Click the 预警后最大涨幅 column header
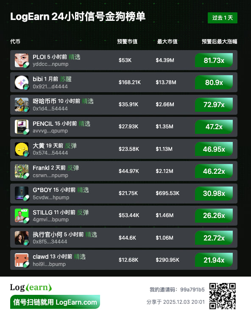 (x=219, y=42)
